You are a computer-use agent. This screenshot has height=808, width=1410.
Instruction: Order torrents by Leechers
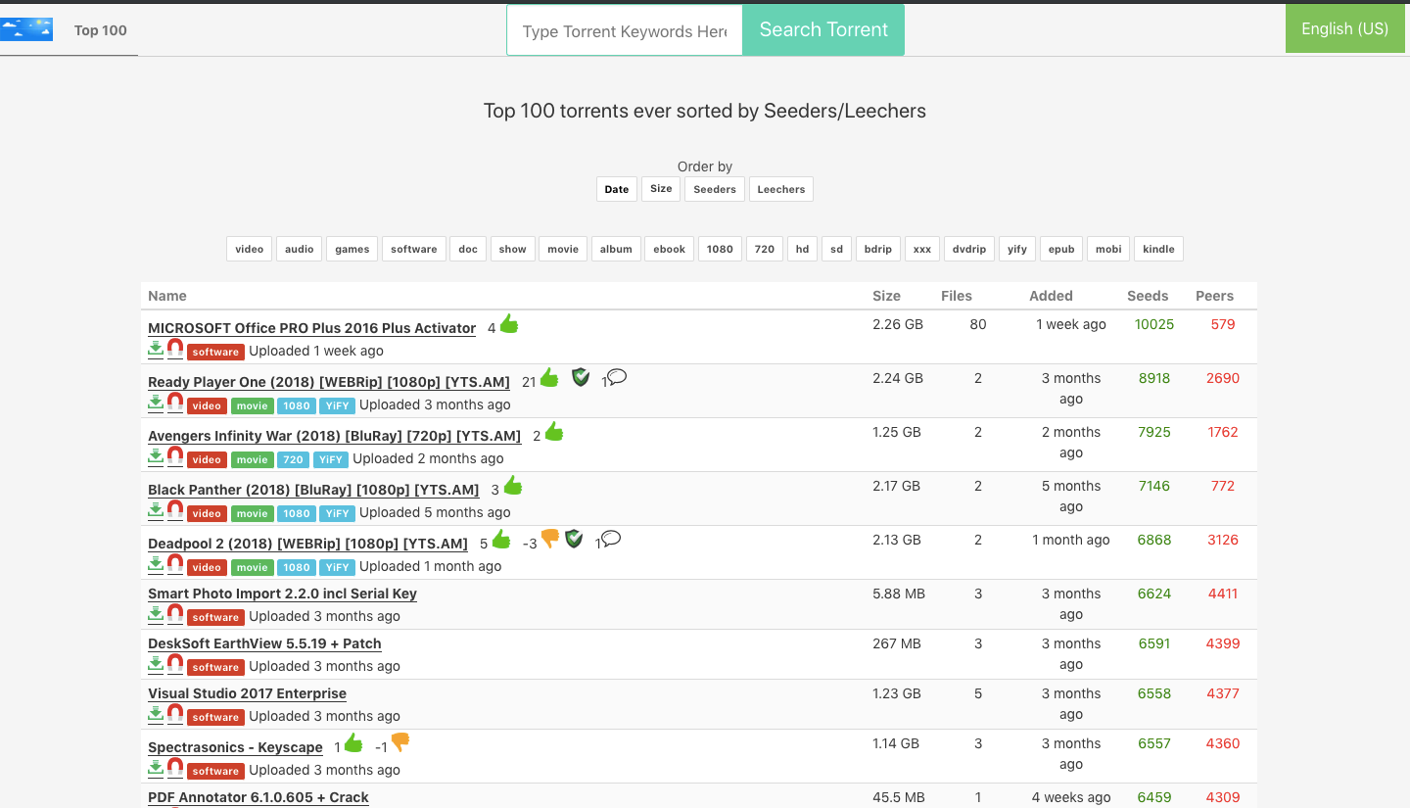[x=781, y=189]
